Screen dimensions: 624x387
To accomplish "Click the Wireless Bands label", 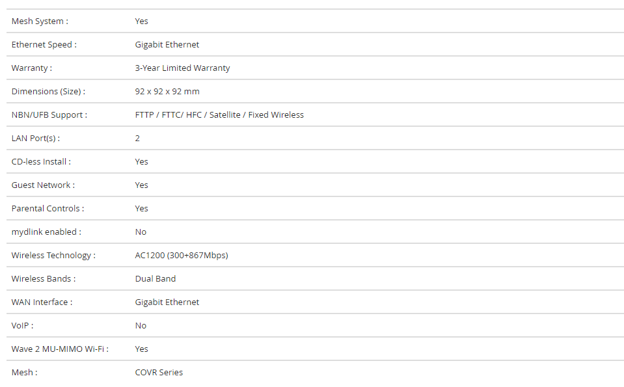I will coord(44,279).
